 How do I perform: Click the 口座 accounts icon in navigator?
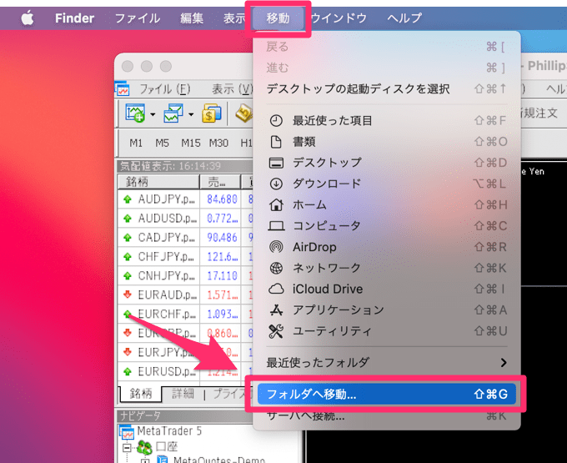(x=144, y=447)
